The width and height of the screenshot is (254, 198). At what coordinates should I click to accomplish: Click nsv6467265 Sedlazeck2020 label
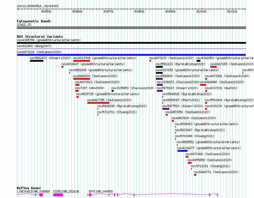click(232, 64)
